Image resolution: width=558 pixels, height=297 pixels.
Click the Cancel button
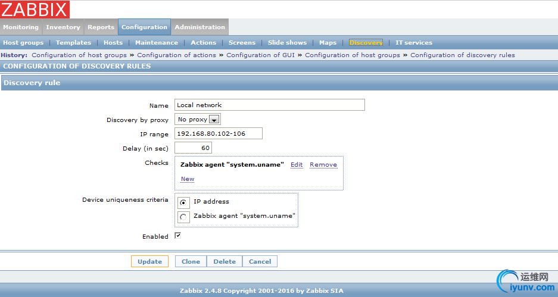pos(260,261)
